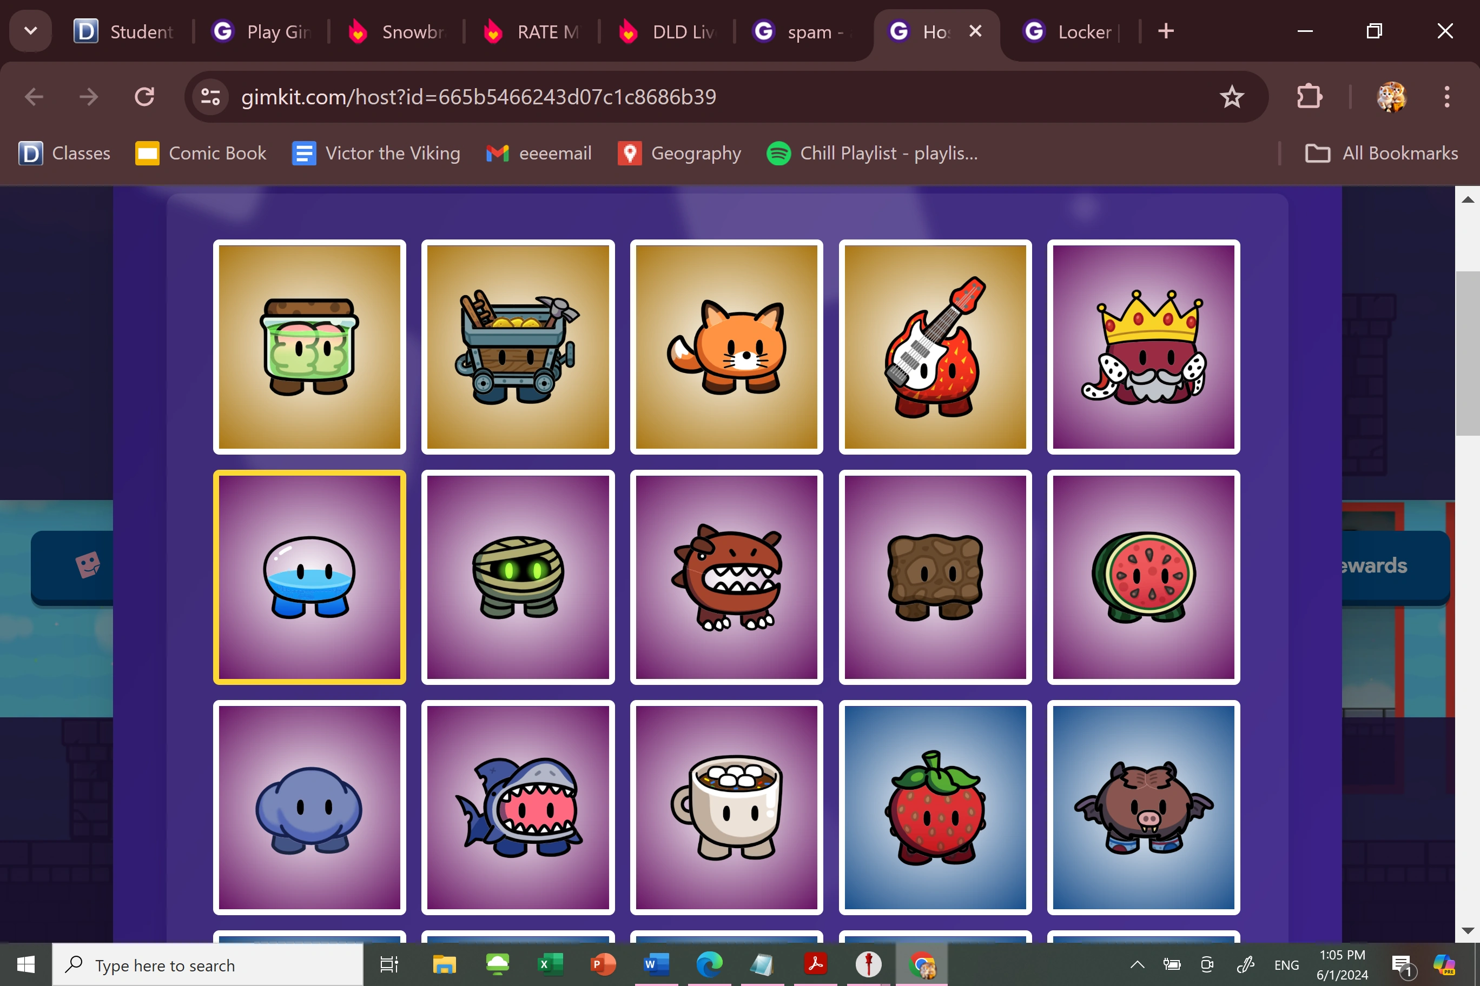Open Excel from the taskbar

pyautogui.click(x=550, y=964)
